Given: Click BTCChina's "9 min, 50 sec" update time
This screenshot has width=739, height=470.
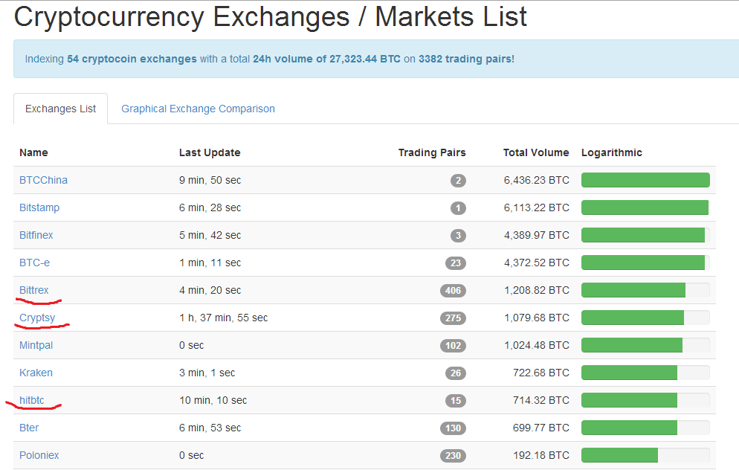Looking at the screenshot, I should click(210, 180).
